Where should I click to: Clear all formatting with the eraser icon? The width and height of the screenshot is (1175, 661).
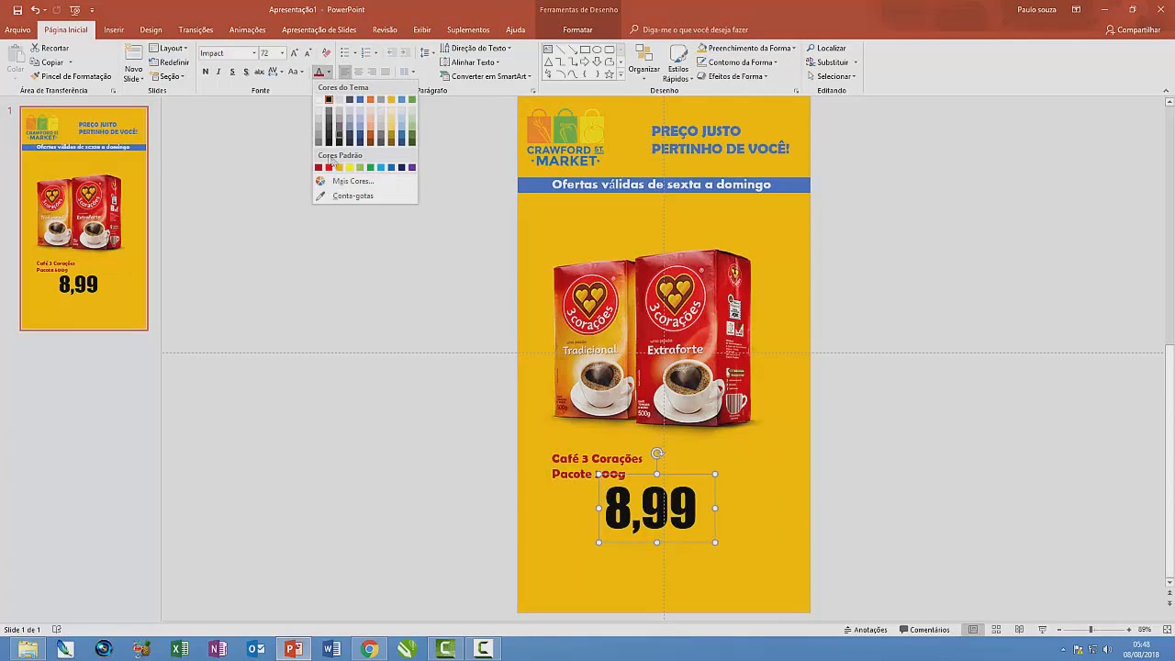[x=326, y=53]
